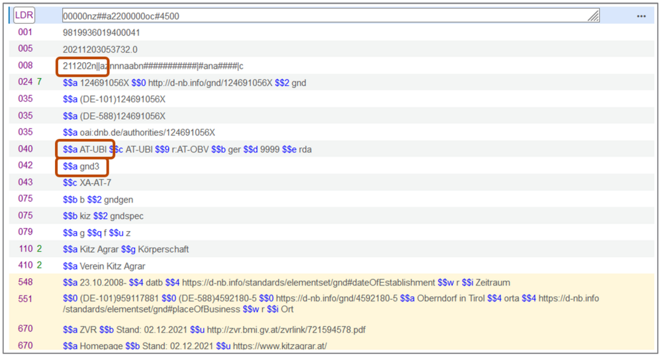The height and width of the screenshot is (357, 662).
Task: Click the 042 field gnd3 value
Action: pyautogui.click(x=81, y=166)
